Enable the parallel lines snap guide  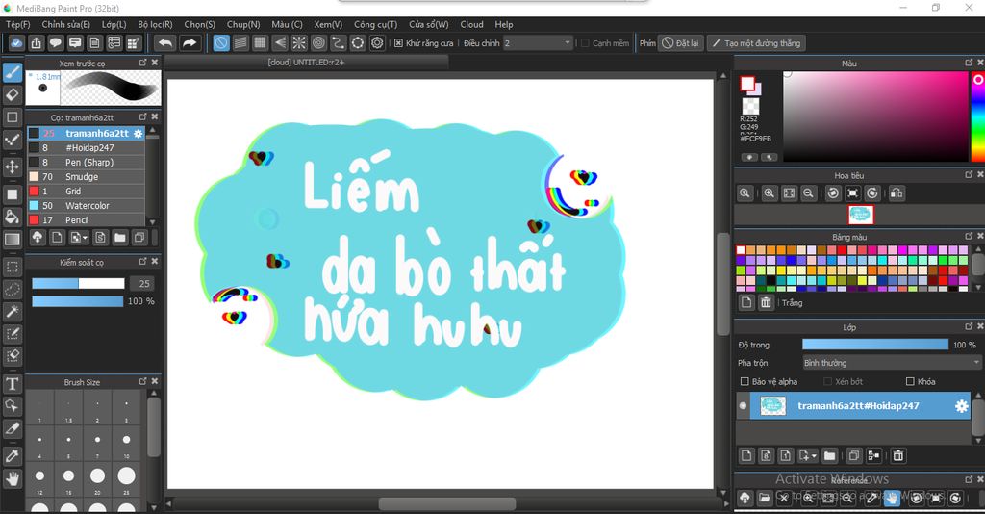click(x=240, y=42)
